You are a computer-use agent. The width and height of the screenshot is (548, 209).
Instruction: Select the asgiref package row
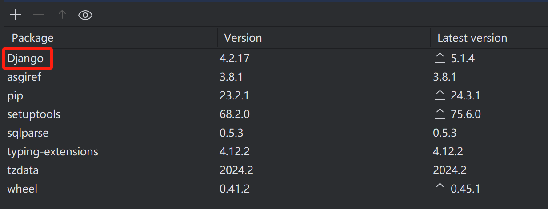point(24,77)
